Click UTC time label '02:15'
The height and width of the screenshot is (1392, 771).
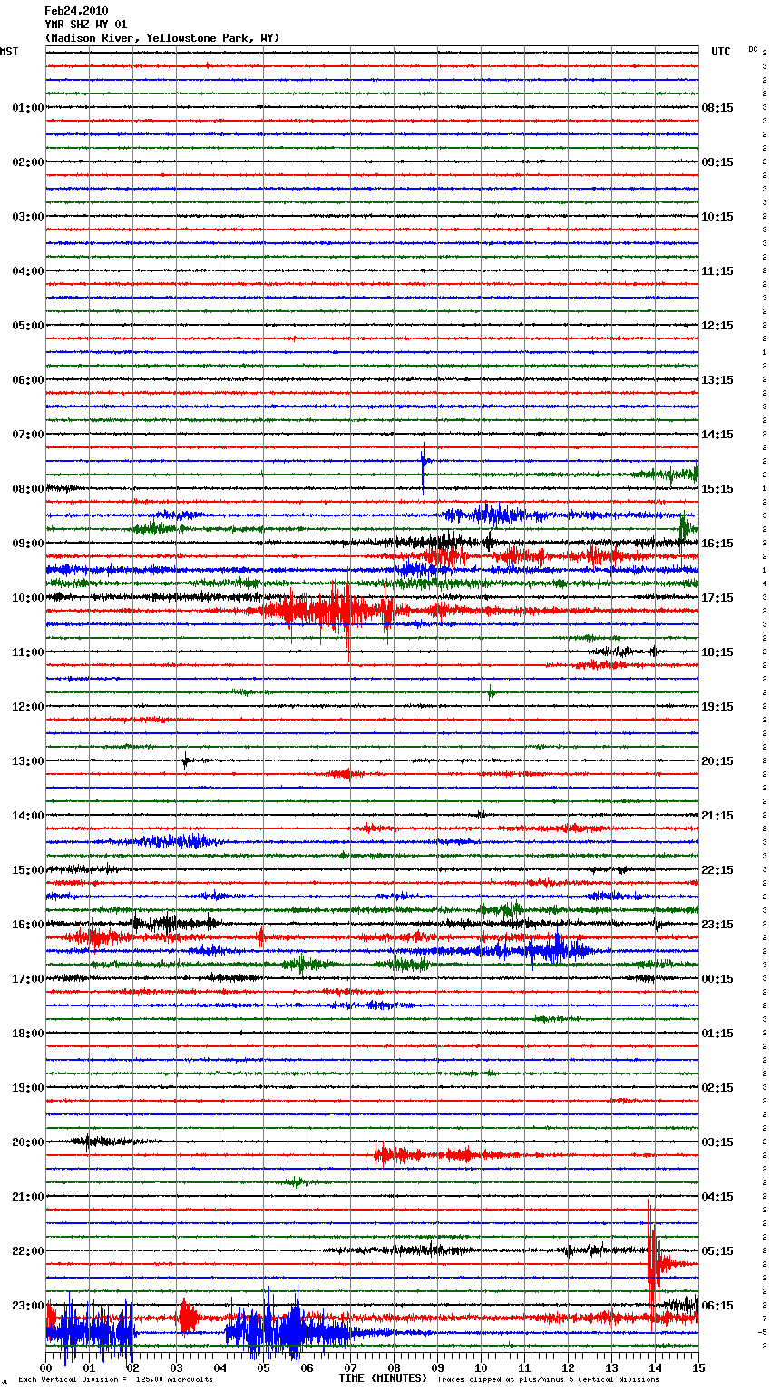coord(717,1088)
